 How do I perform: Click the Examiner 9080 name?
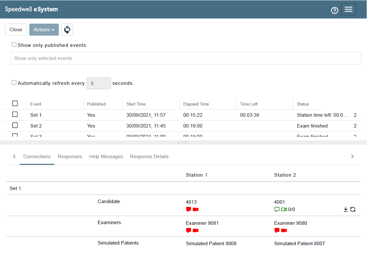[291, 223]
